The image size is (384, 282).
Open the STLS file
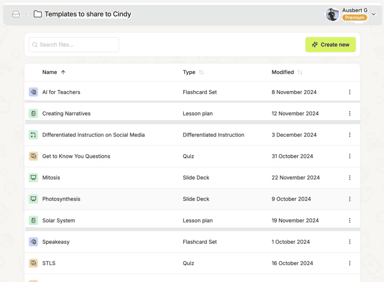coord(49,263)
